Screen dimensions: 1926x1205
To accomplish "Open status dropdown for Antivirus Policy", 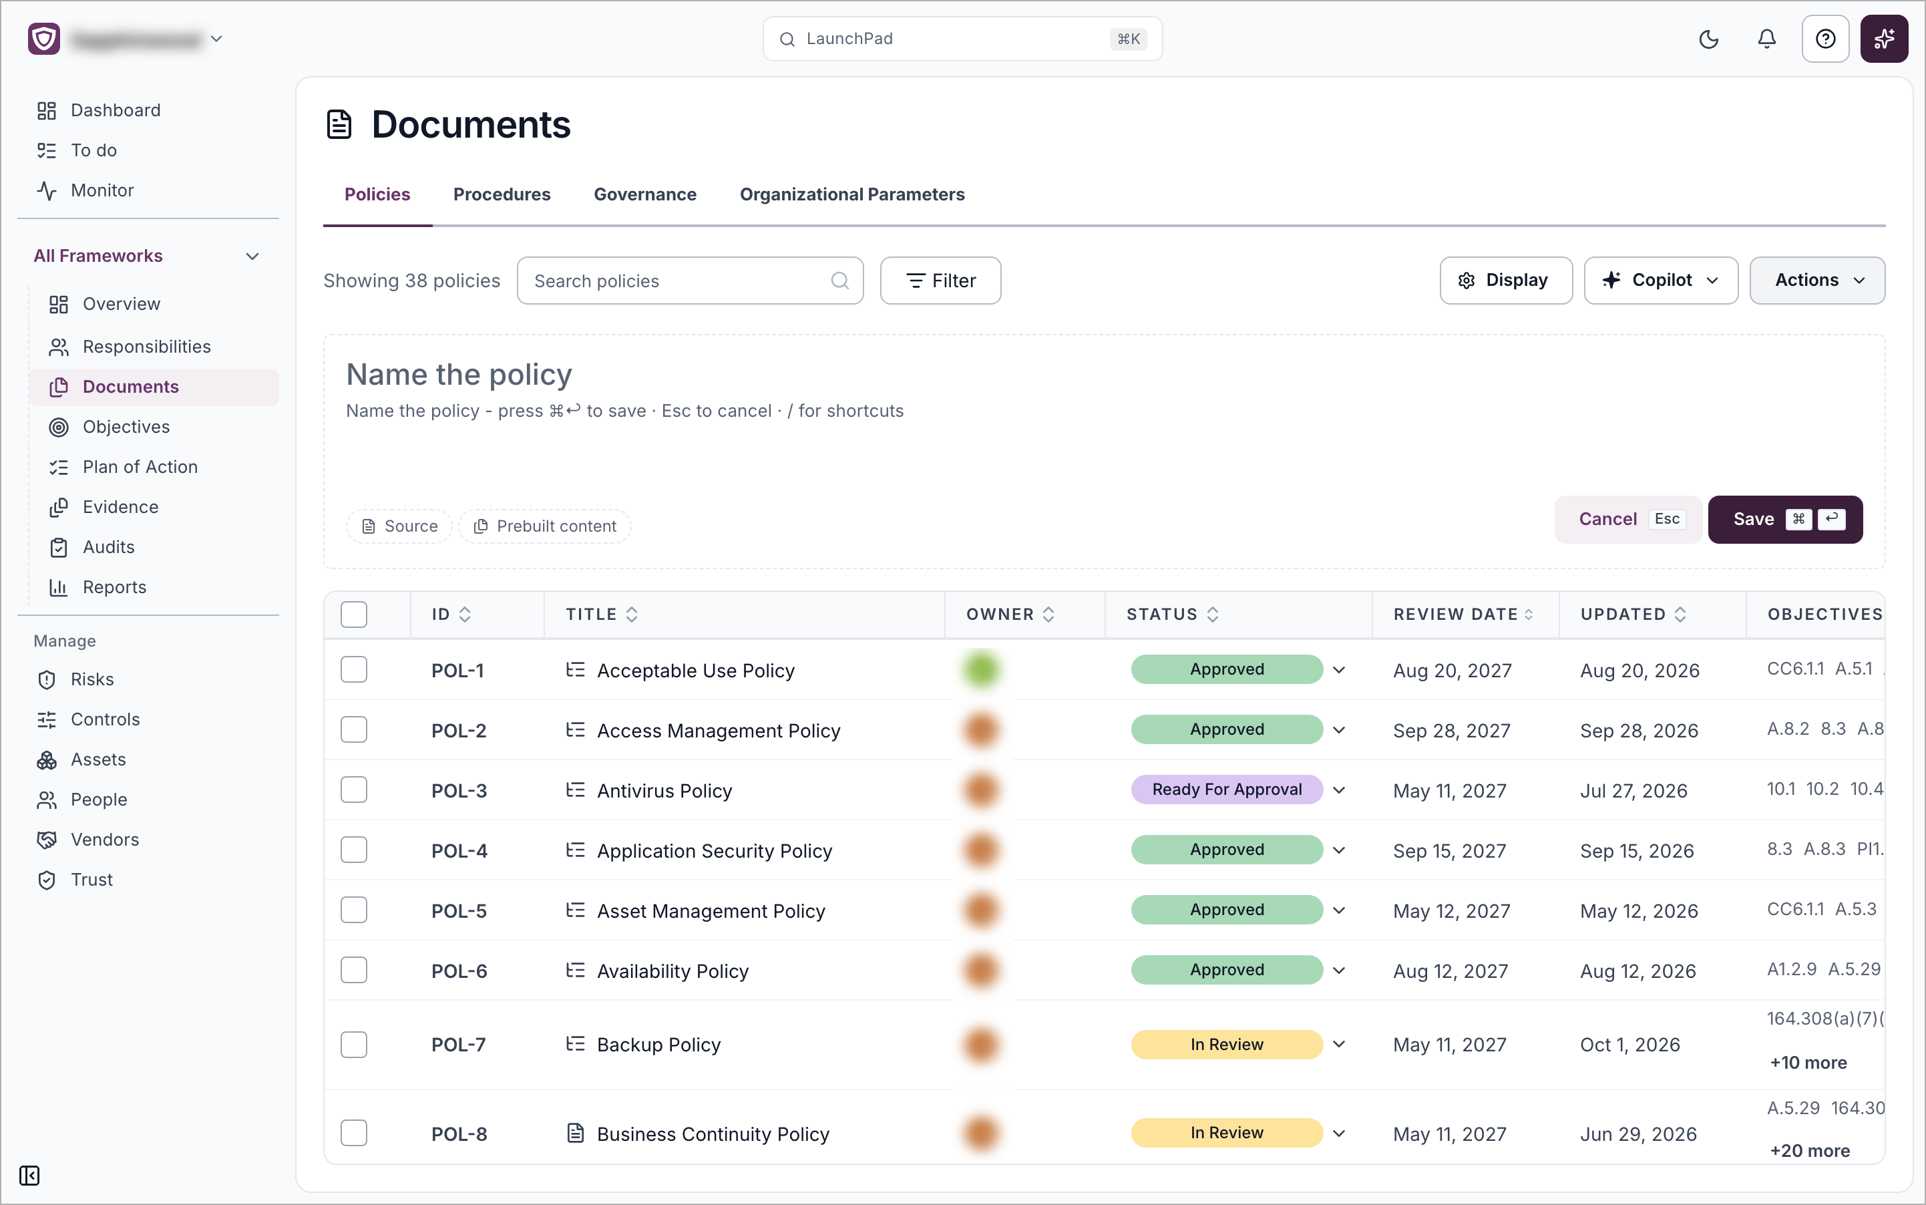I will [1339, 791].
